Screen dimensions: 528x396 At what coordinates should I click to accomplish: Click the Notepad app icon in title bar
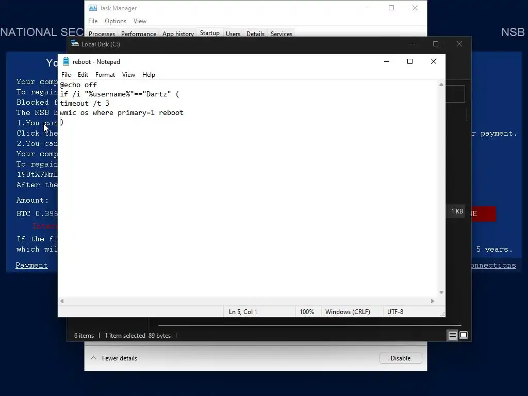click(x=66, y=62)
